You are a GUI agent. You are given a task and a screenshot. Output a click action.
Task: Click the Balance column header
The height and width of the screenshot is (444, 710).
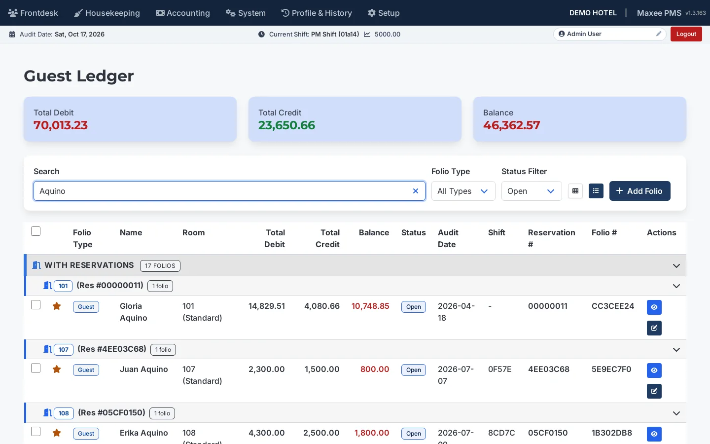pyautogui.click(x=374, y=232)
